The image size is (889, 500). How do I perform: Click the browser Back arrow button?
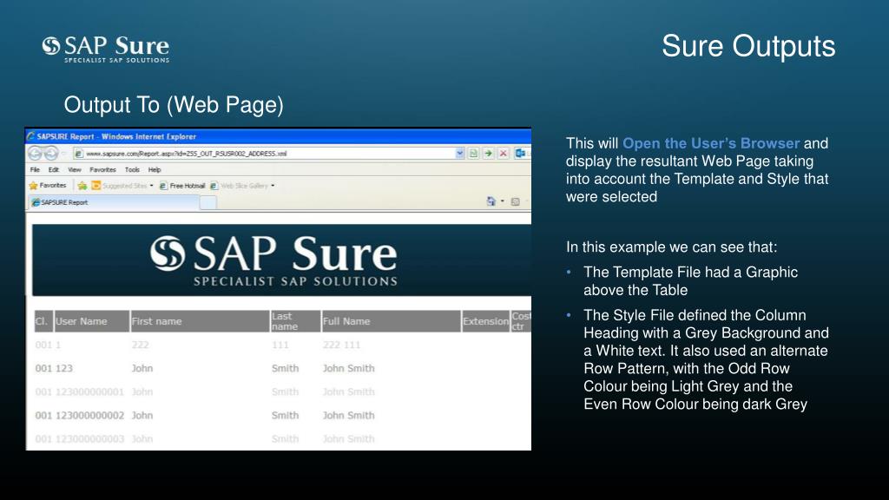35,153
